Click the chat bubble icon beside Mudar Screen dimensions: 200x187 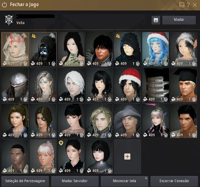pos(156,20)
